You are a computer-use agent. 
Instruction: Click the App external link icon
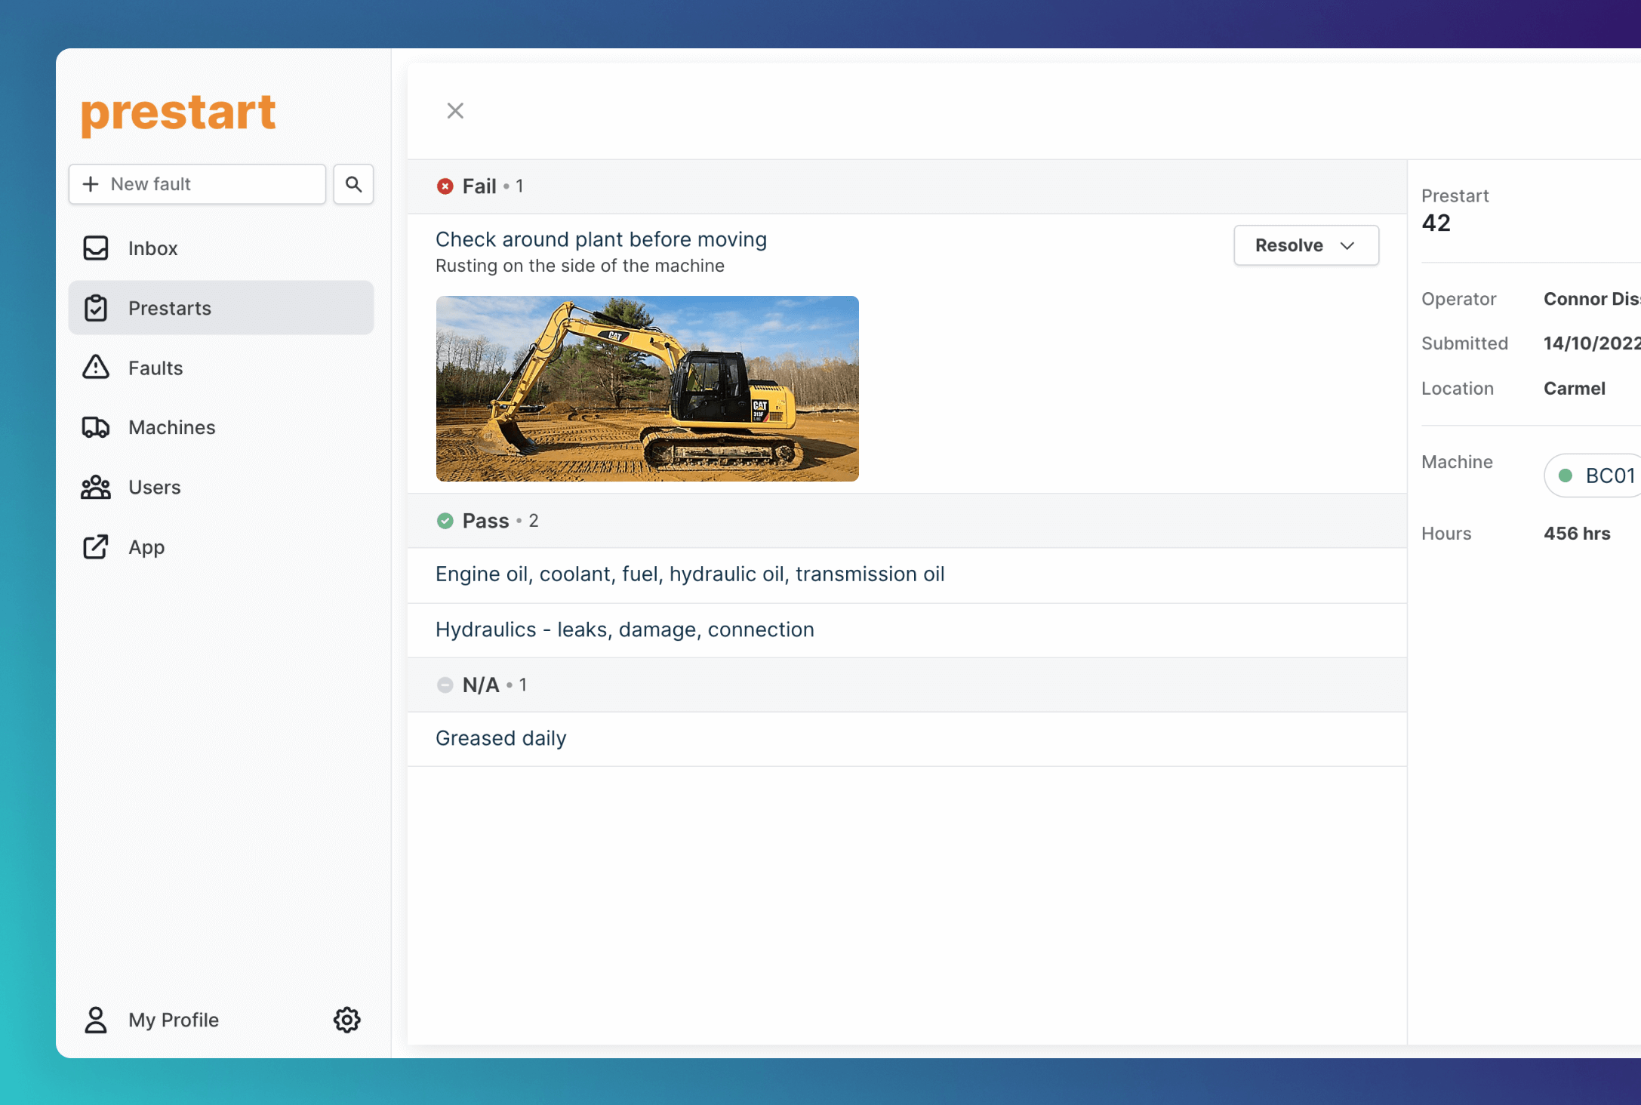click(96, 546)
